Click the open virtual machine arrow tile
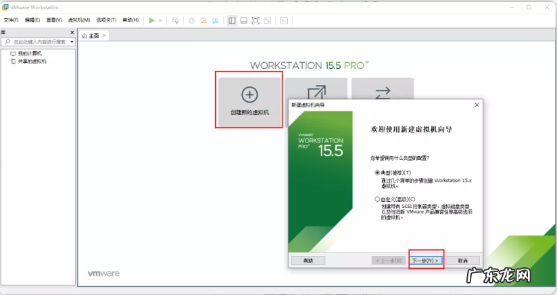557x295 pixels. coord(316,88)
